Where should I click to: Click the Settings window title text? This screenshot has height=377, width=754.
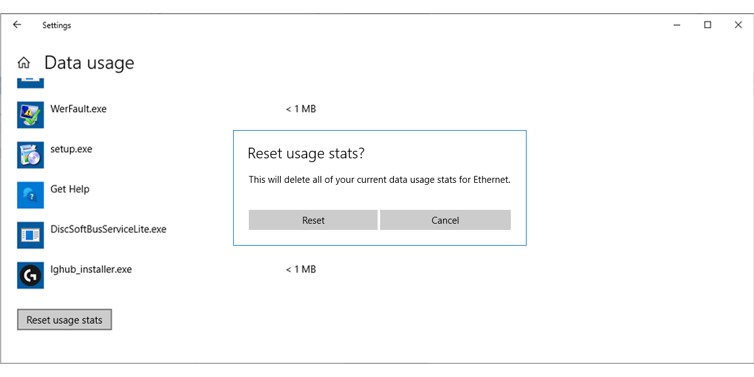[57, 25]
